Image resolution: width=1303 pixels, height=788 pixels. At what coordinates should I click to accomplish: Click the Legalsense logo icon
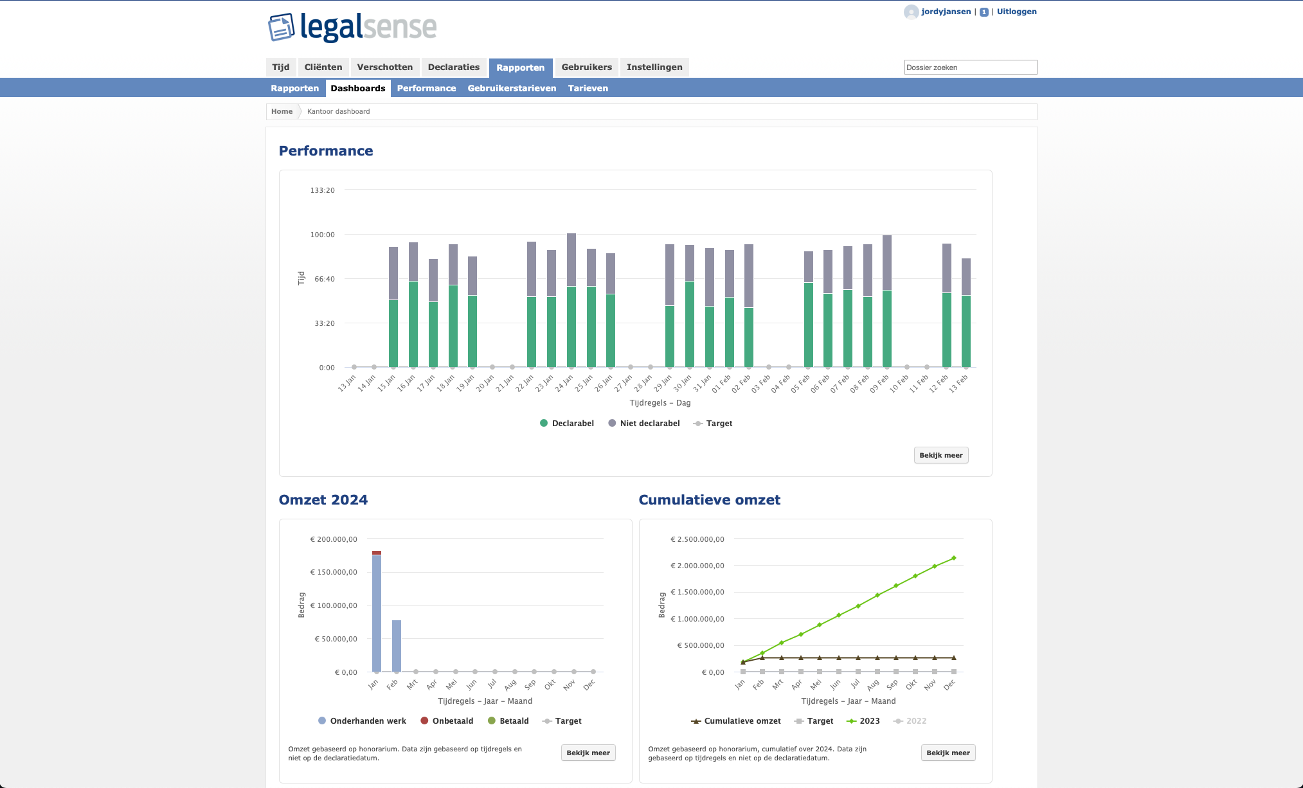pyautogui.click(x=281, y=28)
